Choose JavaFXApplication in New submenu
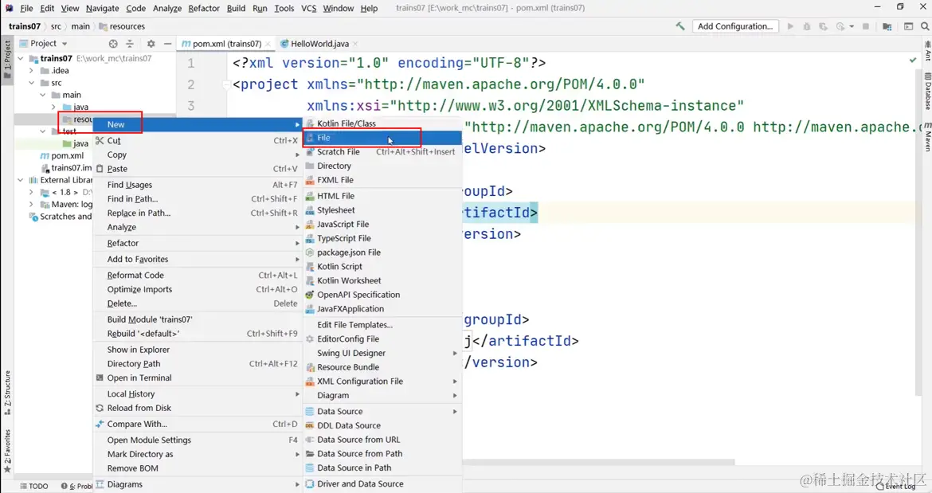This screenshot has width=932, height=493. 382,309
